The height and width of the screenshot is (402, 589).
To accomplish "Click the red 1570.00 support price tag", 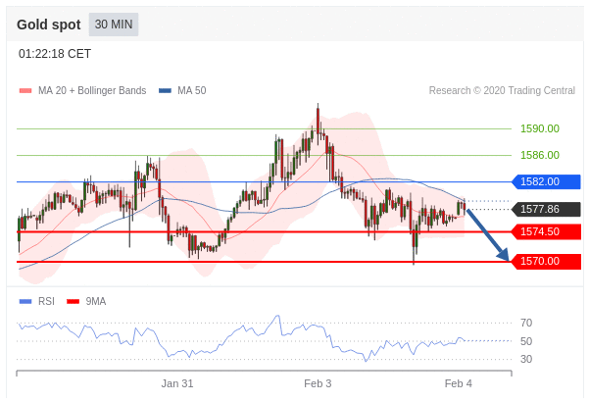I will click(x=547, y=261).
